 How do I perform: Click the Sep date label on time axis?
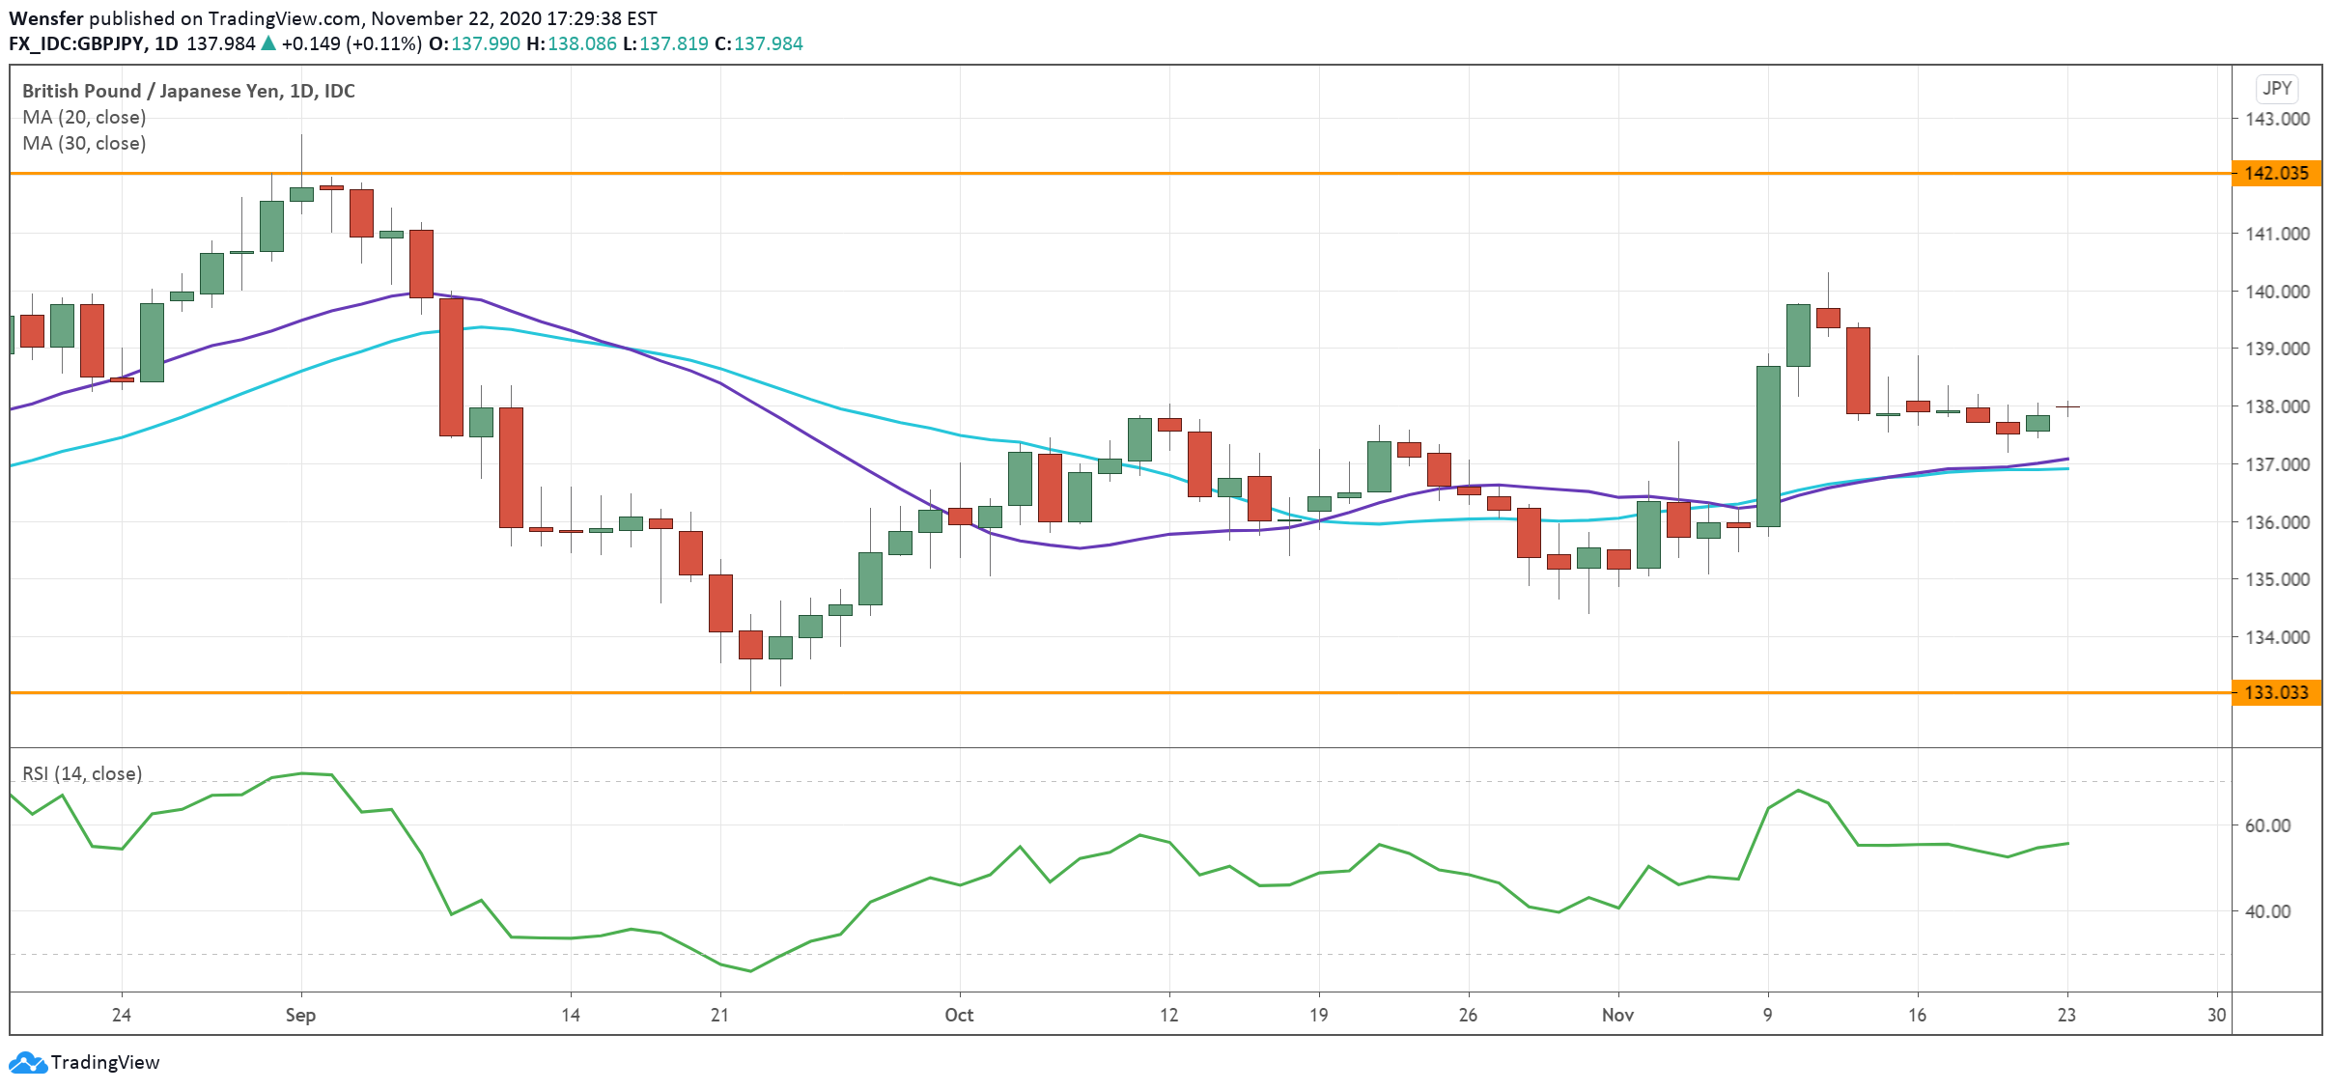[300, 1015]
